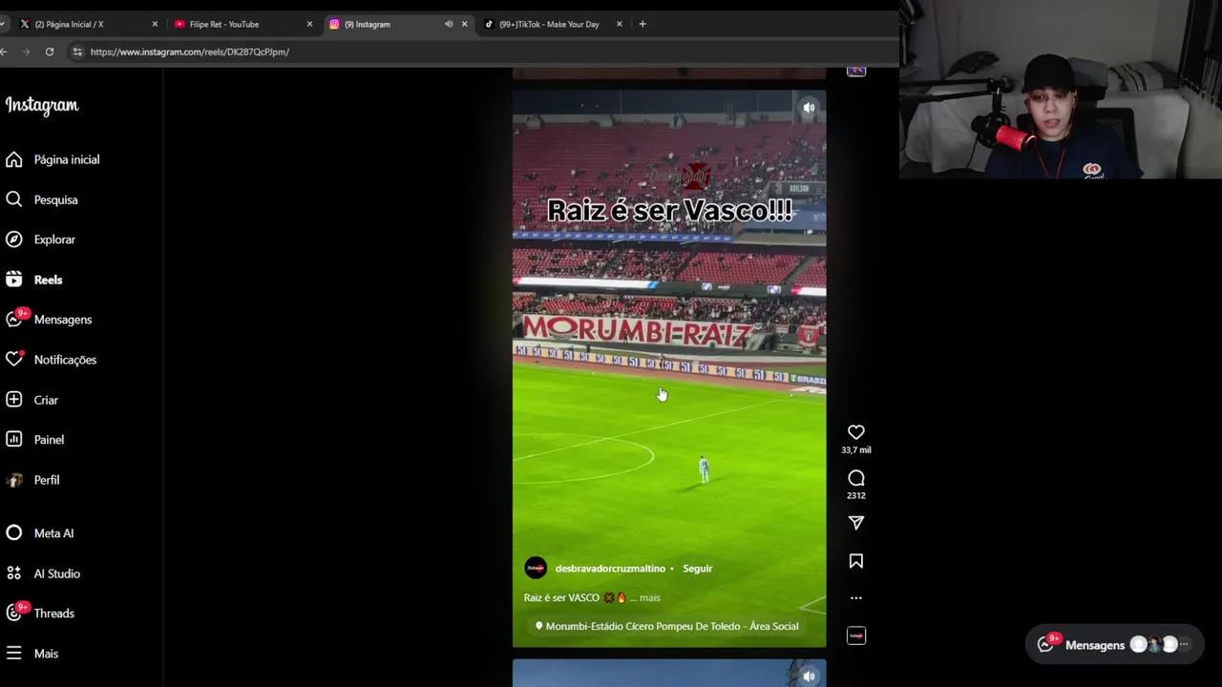Image resolution: width=1222 pixels, height=687 pixels.
Task: Open the Mais hamburger menu
Action: click(14, 654)
